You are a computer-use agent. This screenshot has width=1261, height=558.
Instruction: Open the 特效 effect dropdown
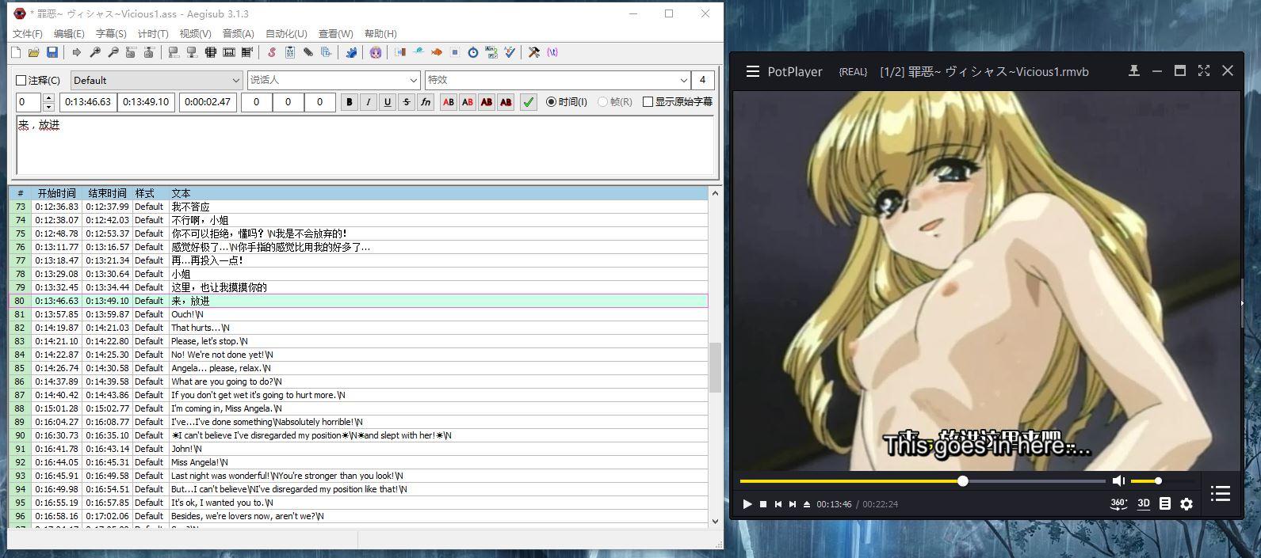click(558, 80)
